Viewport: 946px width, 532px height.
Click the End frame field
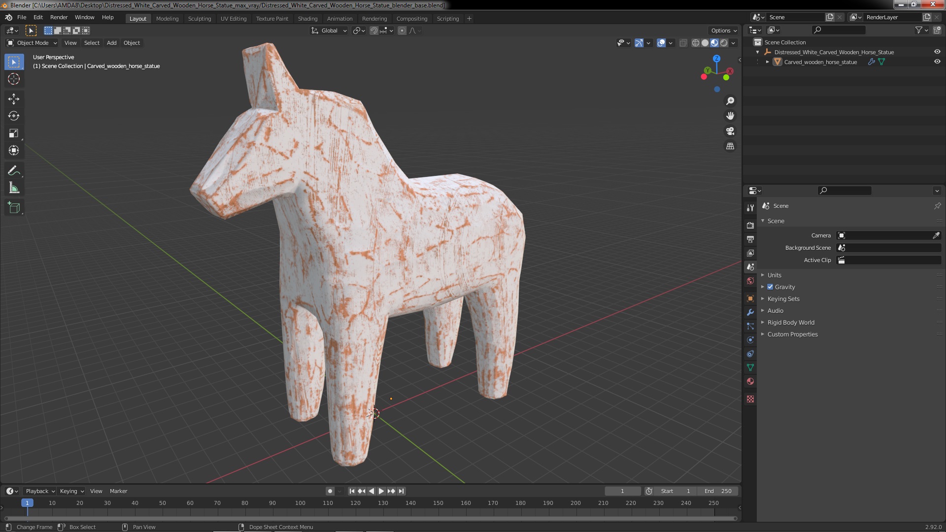[x=718, y=491]
